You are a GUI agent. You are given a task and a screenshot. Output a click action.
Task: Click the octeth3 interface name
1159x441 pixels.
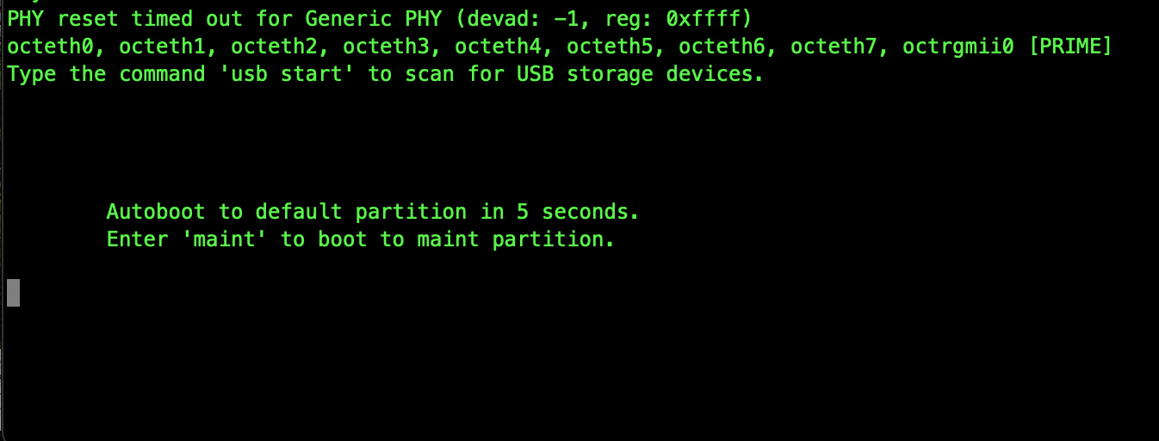(386, 47)
